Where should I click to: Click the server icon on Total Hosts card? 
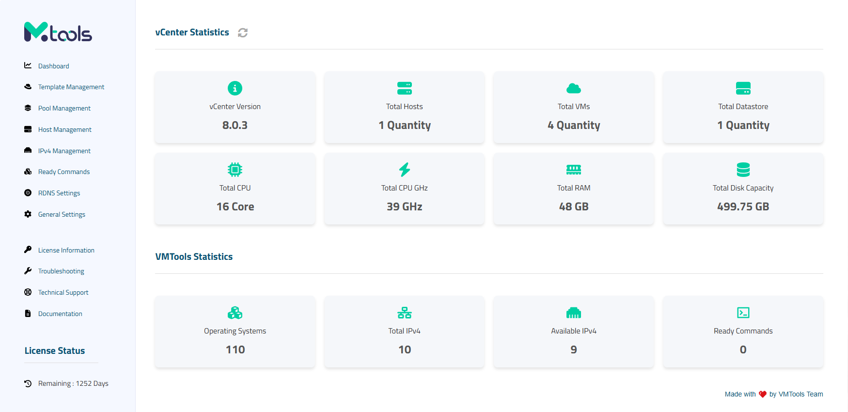[405, 88]
